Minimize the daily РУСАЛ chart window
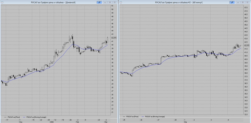The width and height of the screenshot is (251, 123). pos(105,2)
